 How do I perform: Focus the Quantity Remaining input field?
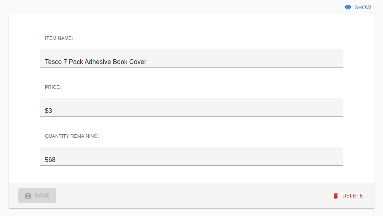(192, 156)
